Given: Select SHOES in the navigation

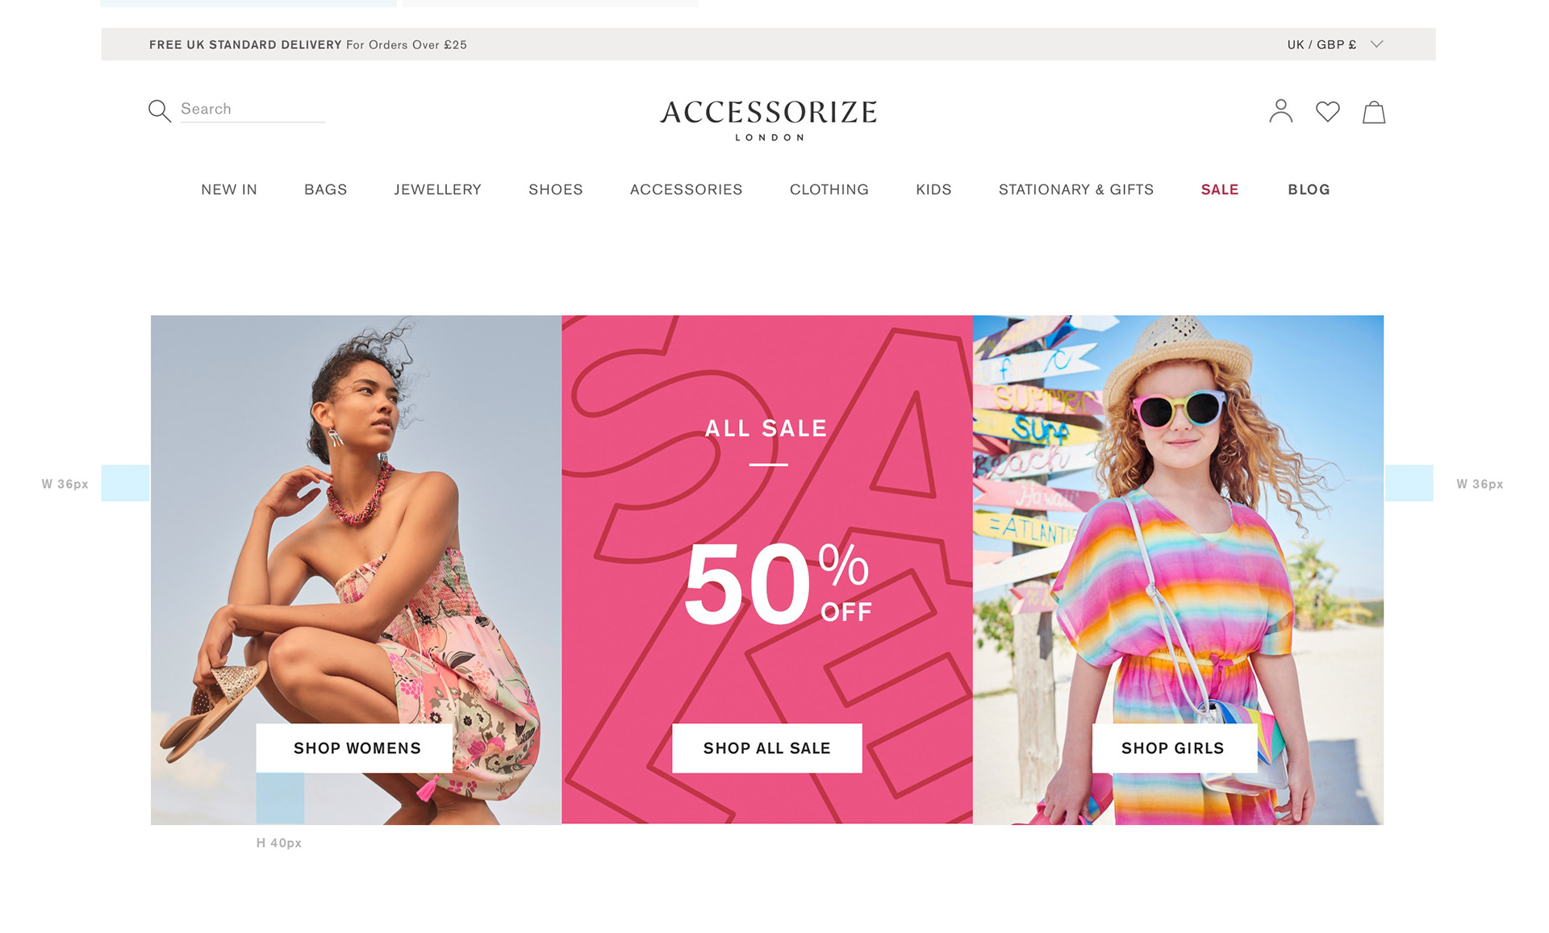Looking at the screenshot, I should coord(555,190).
